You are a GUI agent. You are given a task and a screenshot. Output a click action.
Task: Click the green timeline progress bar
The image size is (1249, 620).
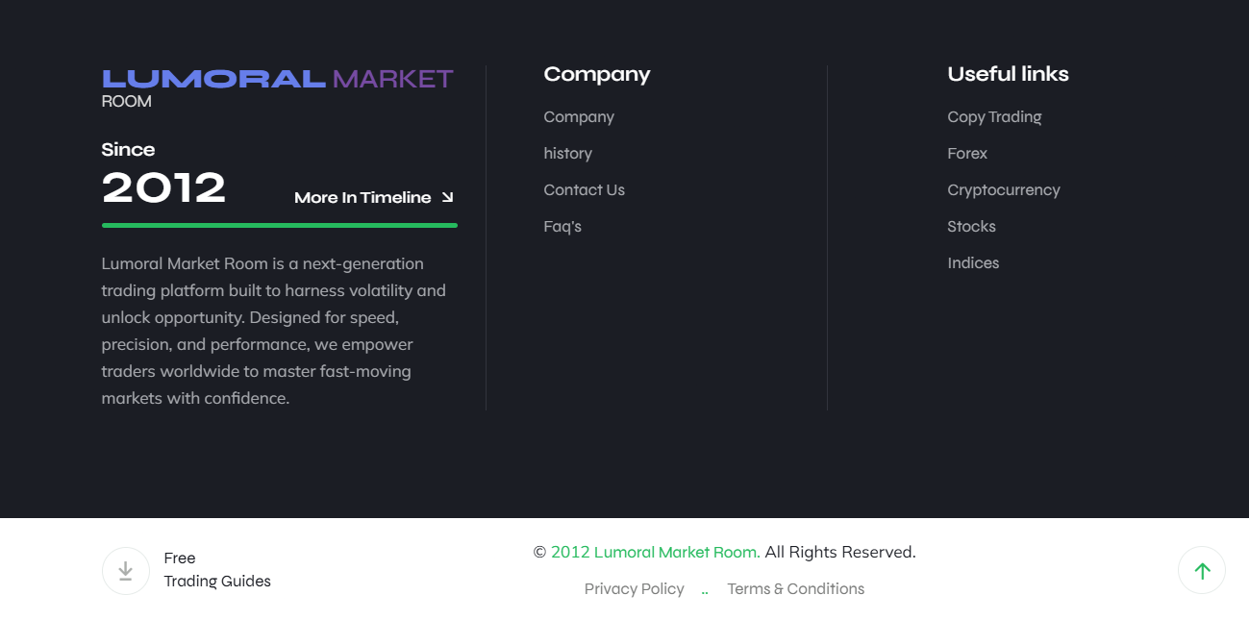[279, 226]
